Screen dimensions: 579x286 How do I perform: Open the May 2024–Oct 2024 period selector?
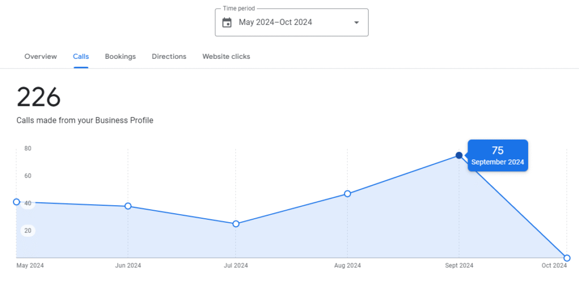pos(275,23)
